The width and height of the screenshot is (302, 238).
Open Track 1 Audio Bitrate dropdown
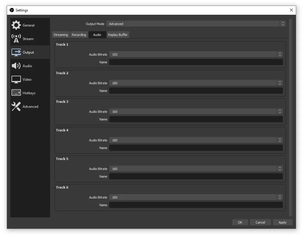196,54
